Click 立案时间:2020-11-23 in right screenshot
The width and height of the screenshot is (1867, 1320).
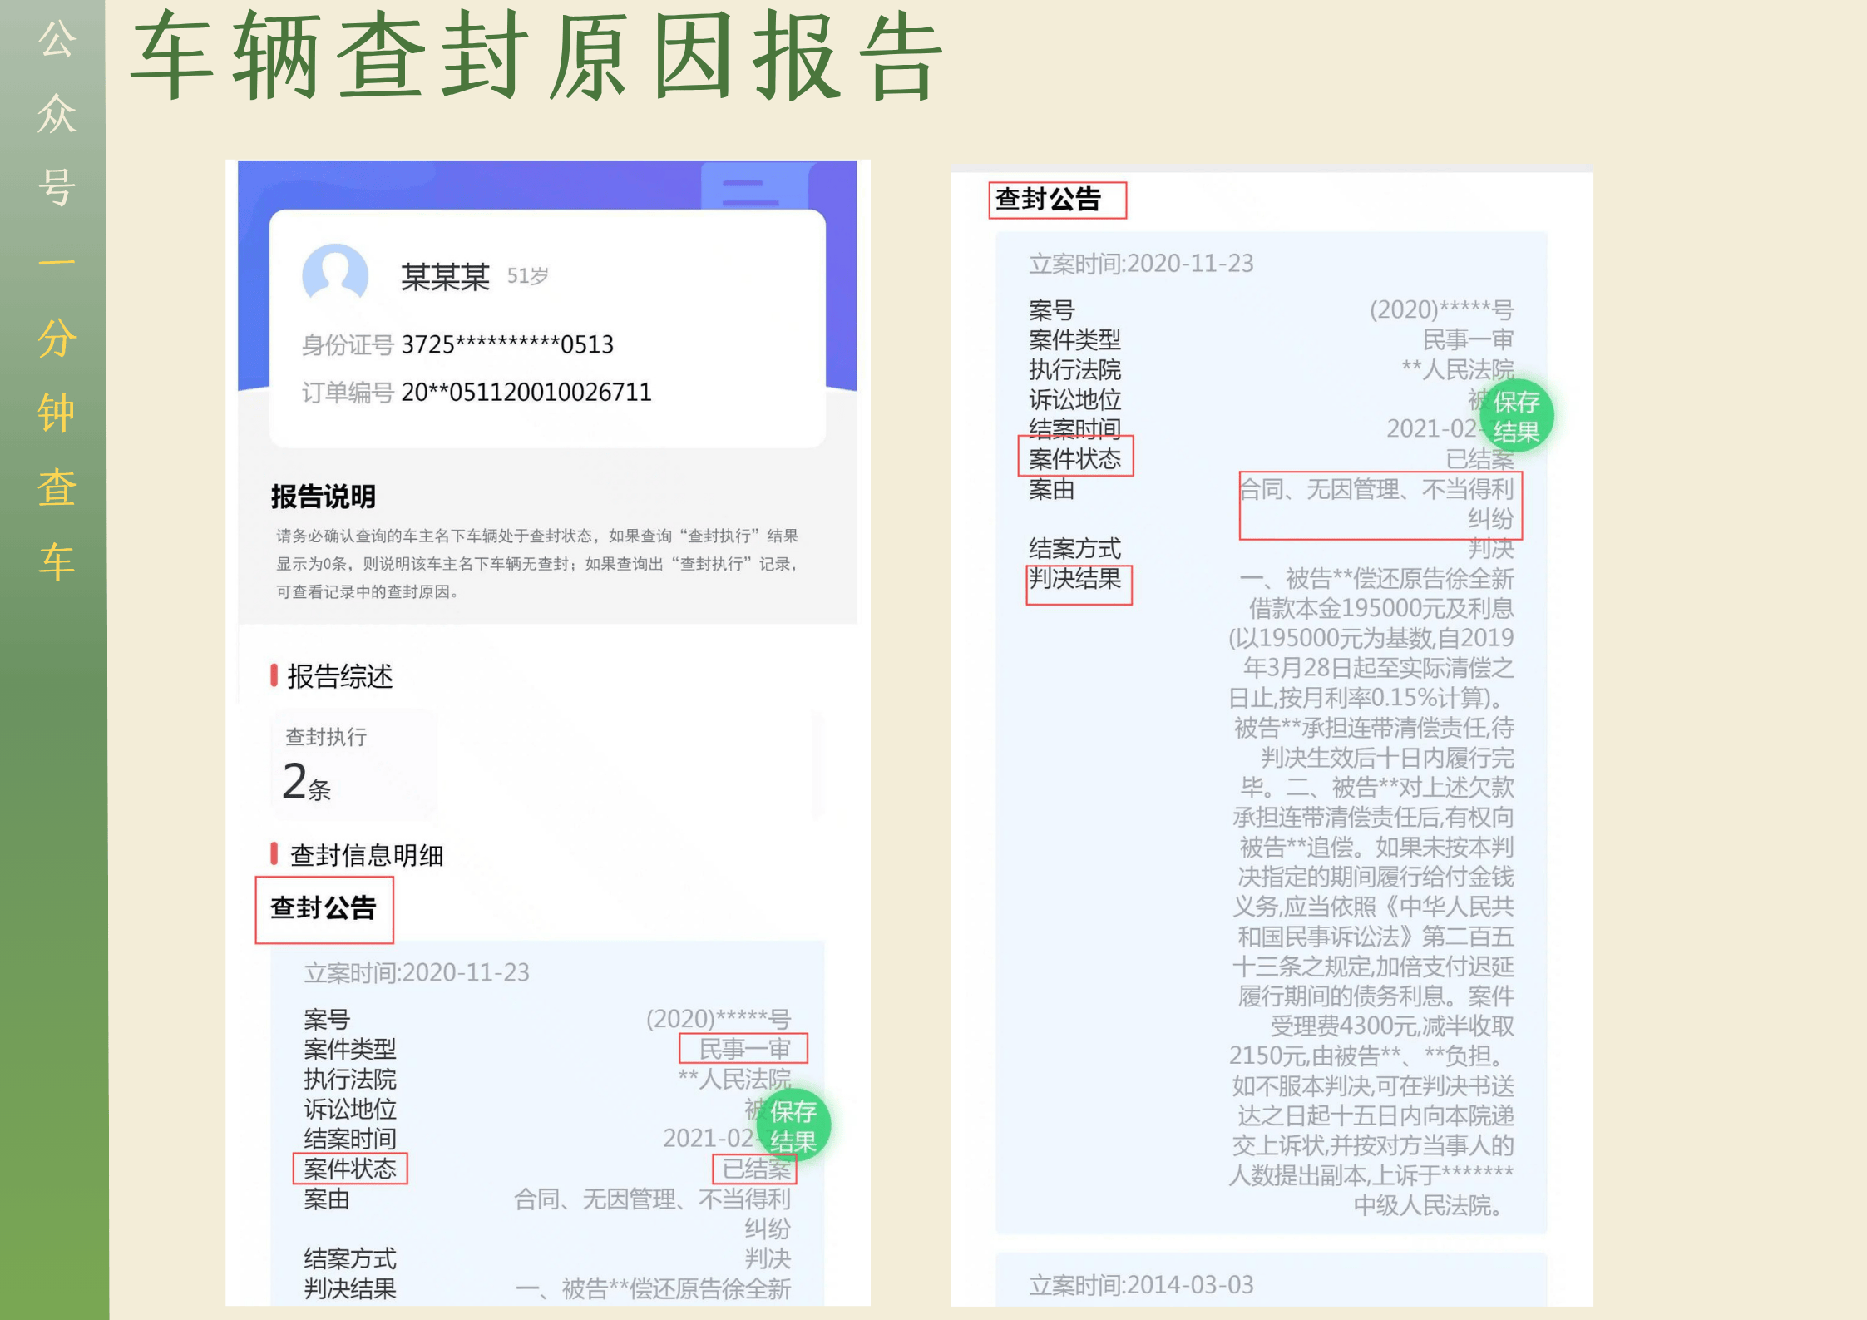tap(1141, 264)
